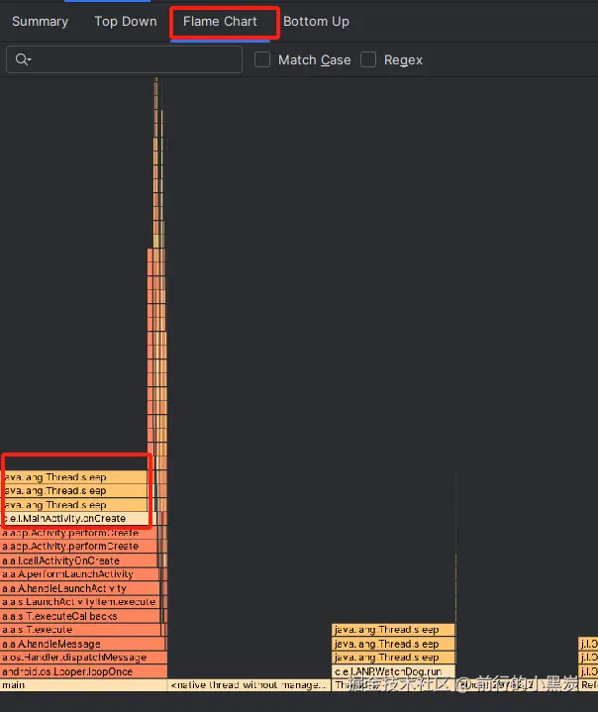Enable the Match Case checkbox
This screenshot has height=712, width=598.
(262, 59)
